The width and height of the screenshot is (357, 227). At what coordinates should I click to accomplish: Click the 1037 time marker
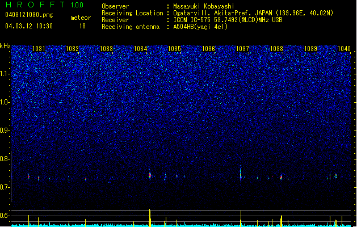click(x=243, y=48)
